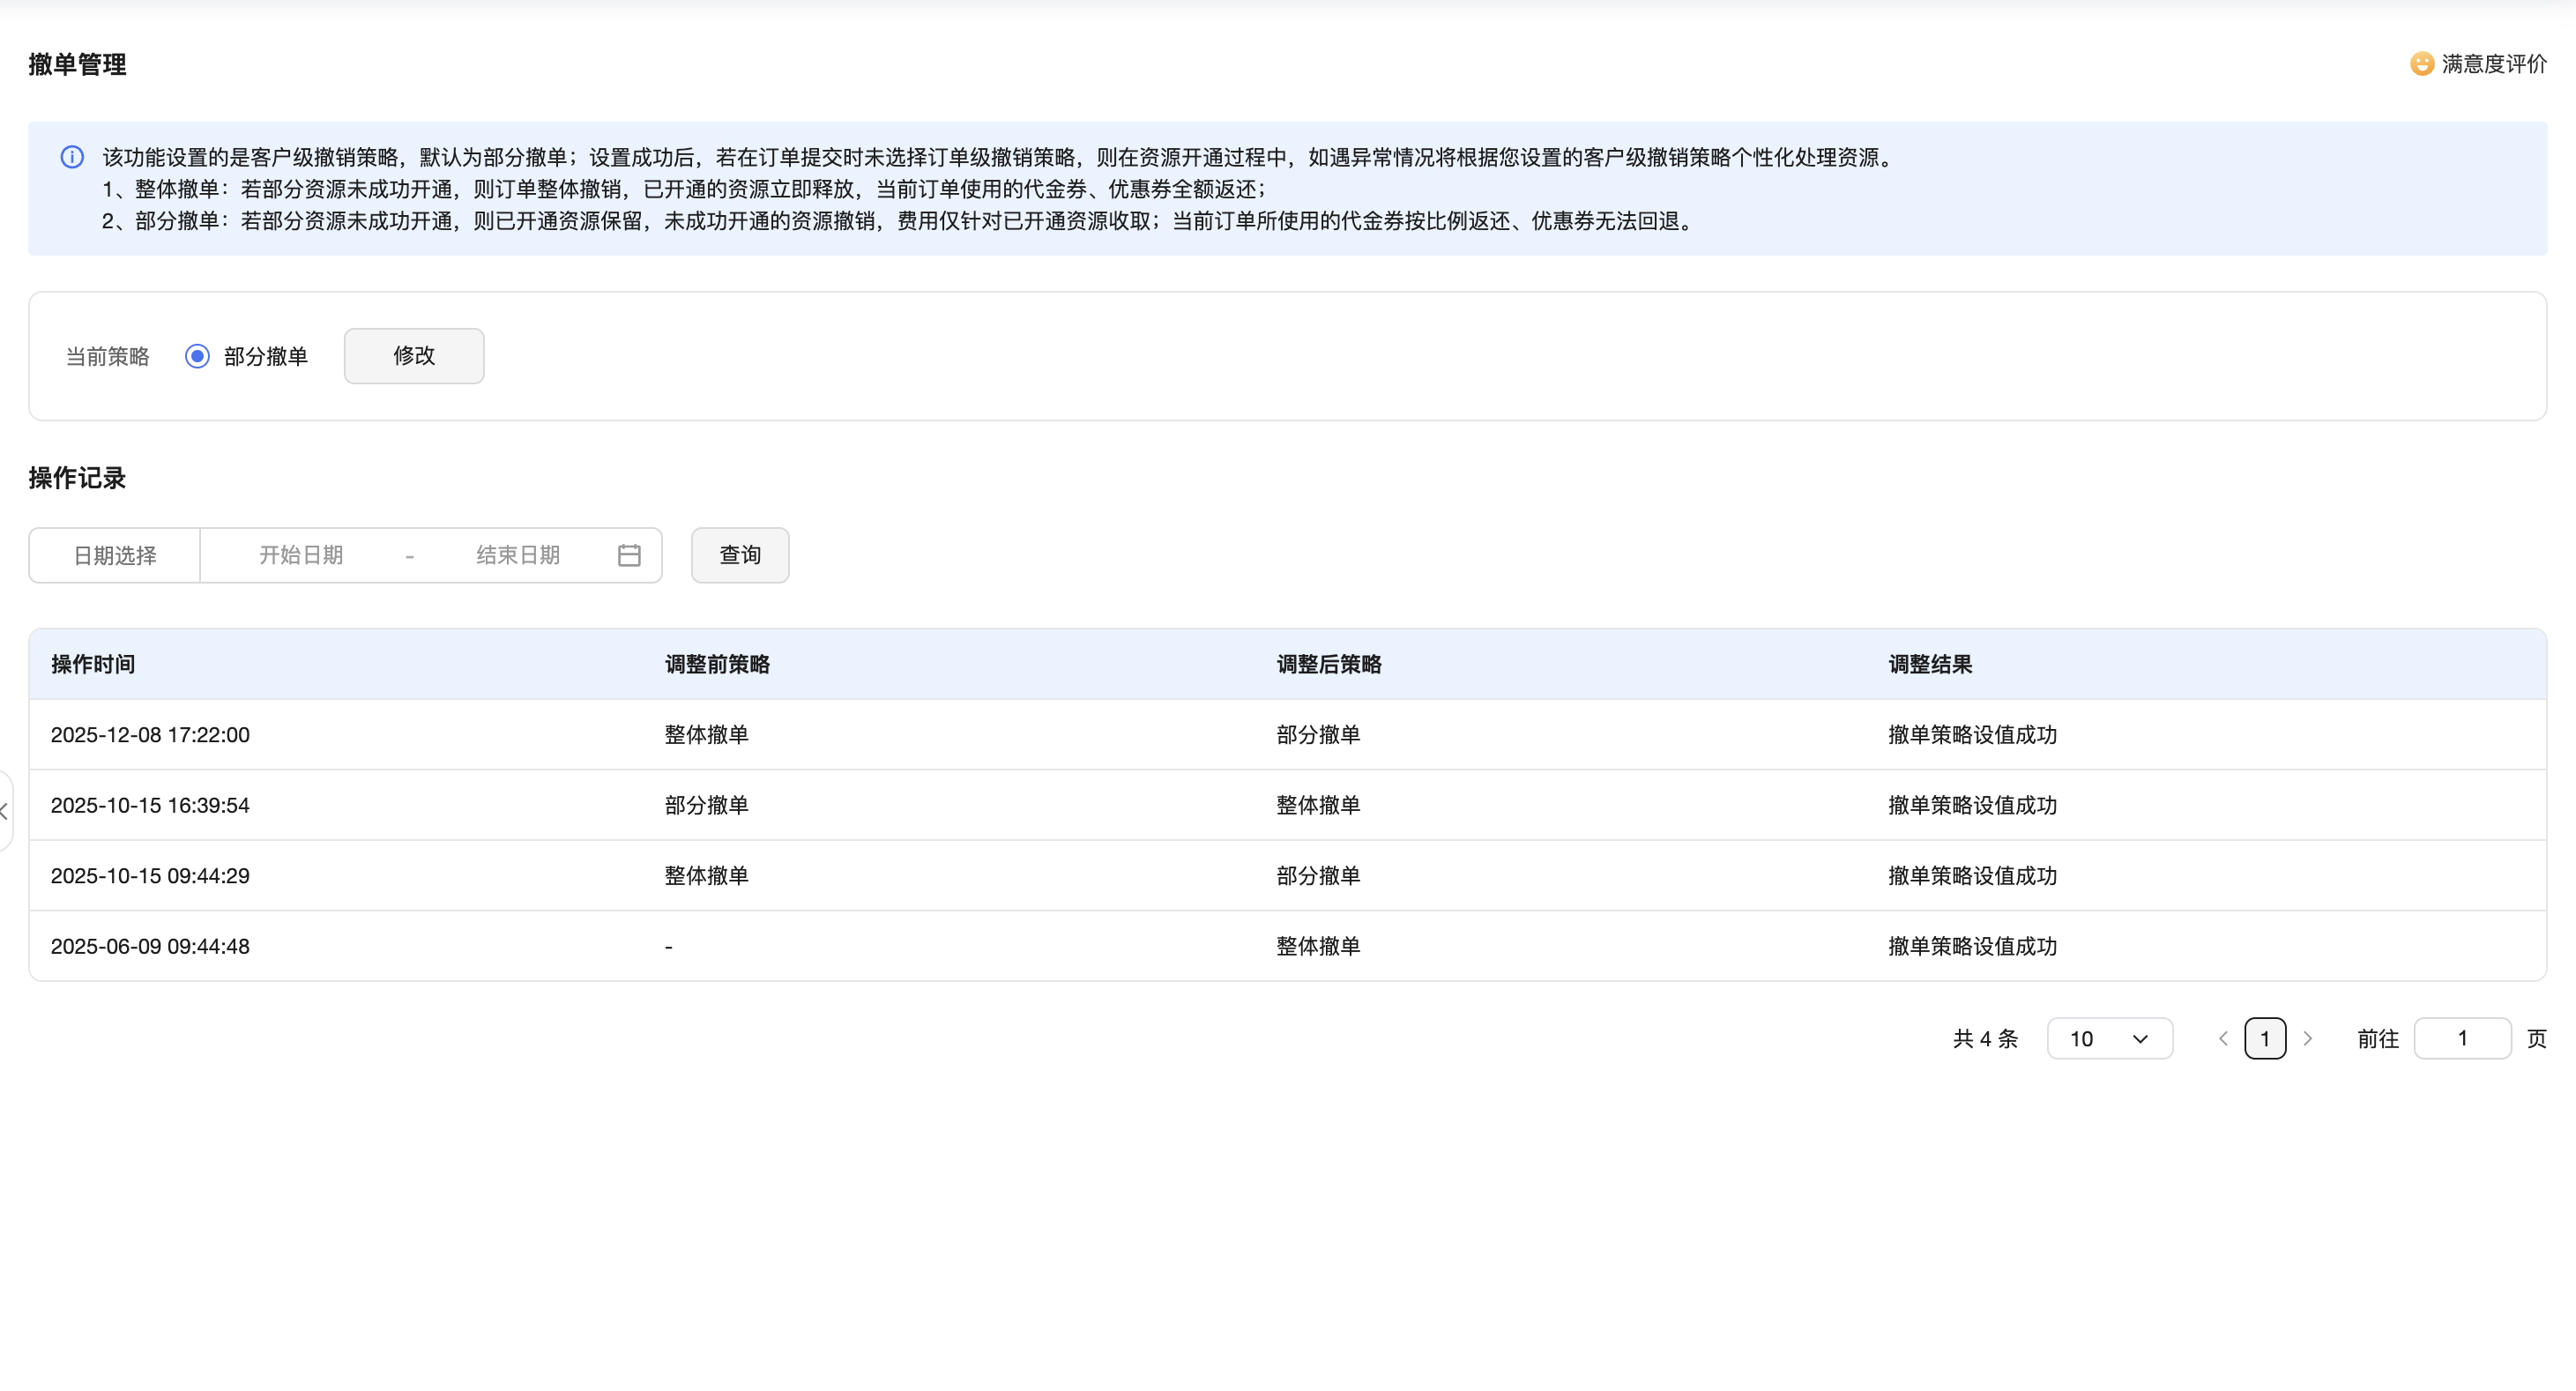Click the blue info circle icon
The width and height of the screenshot is (2576, 1391).
coord(72,157)
